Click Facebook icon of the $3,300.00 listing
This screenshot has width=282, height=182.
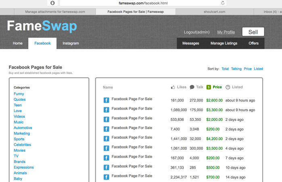tap(106, 110)
